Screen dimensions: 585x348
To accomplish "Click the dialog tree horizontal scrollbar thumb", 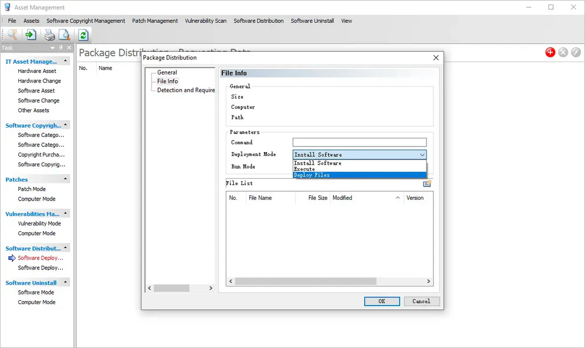I will [171, 288].
